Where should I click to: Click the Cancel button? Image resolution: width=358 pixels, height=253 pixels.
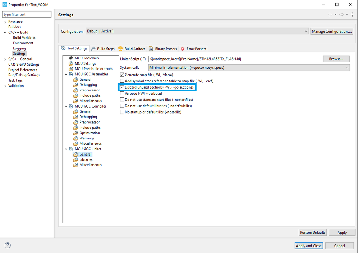click(x=339, y=246)
